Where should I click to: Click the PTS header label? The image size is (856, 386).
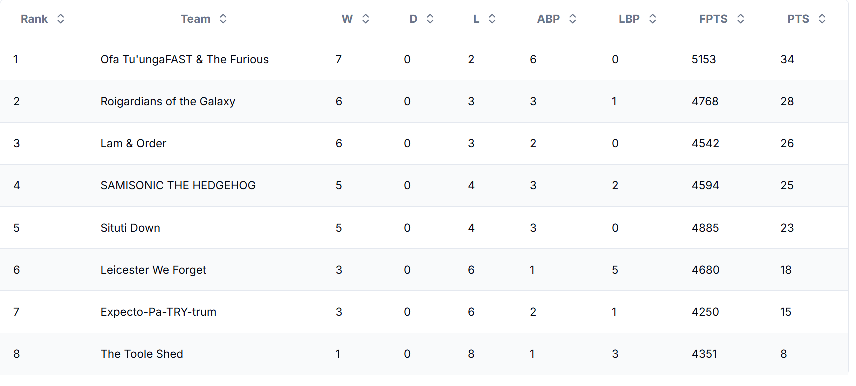pyautogui.click(x=798, y=19)
